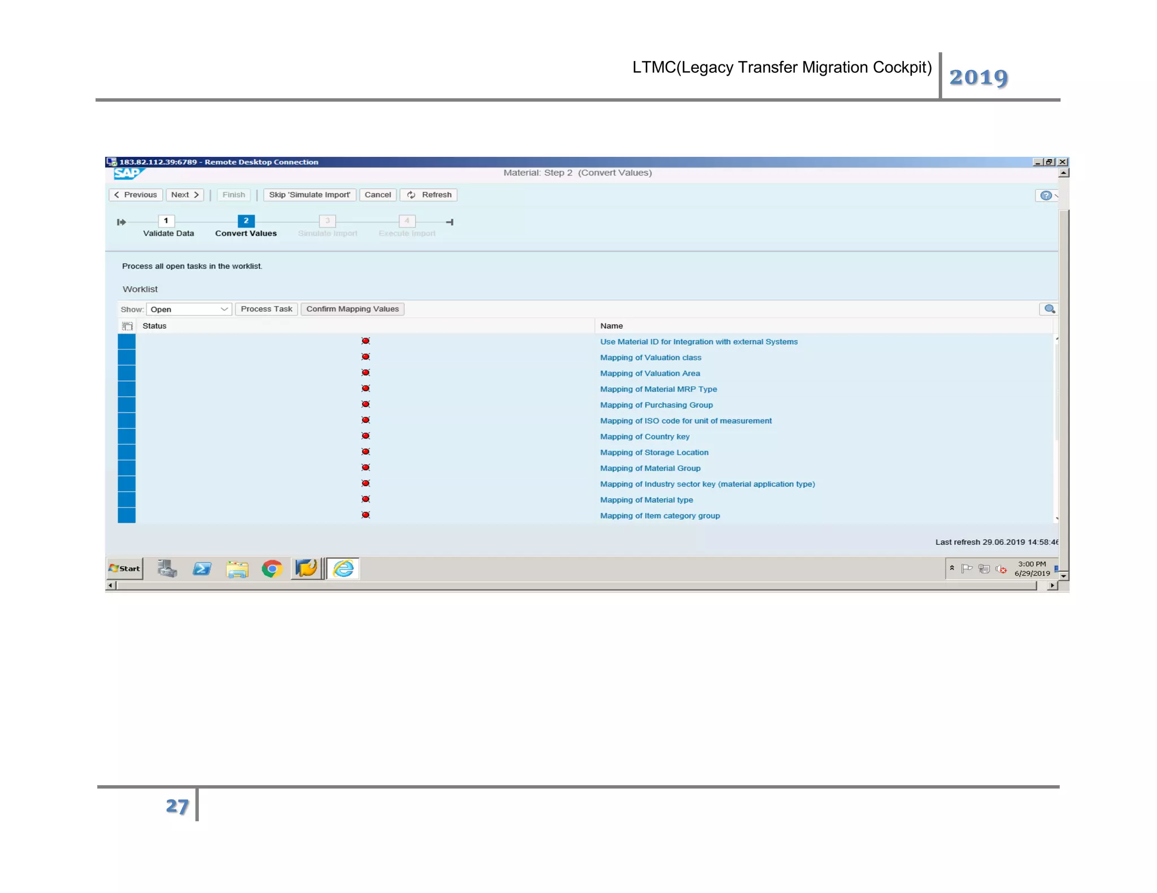Screen dimensions: 1157x893
Task: Select the row for Mapping of Valuation class
Action: (127, 357)
